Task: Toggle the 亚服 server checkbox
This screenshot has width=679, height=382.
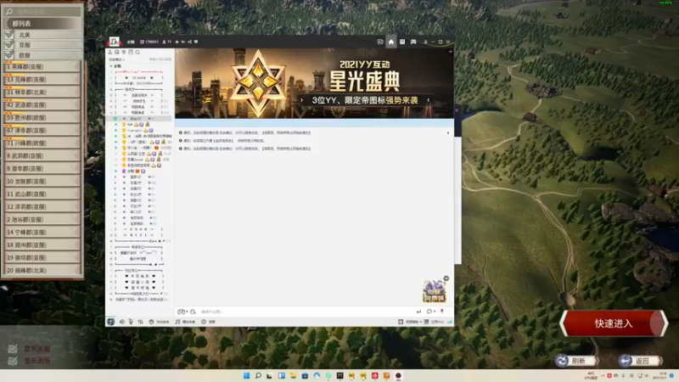Action: point(9,45)
